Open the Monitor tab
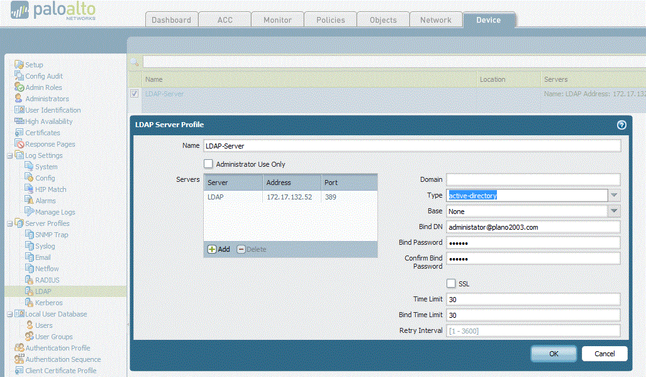The image size is (646, 377). [x=277, y=20]
